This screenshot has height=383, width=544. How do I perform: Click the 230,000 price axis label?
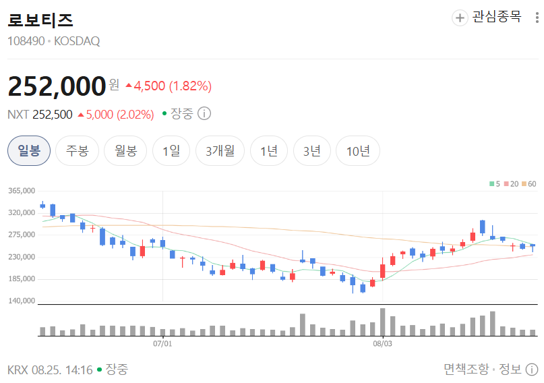point(22,257)
